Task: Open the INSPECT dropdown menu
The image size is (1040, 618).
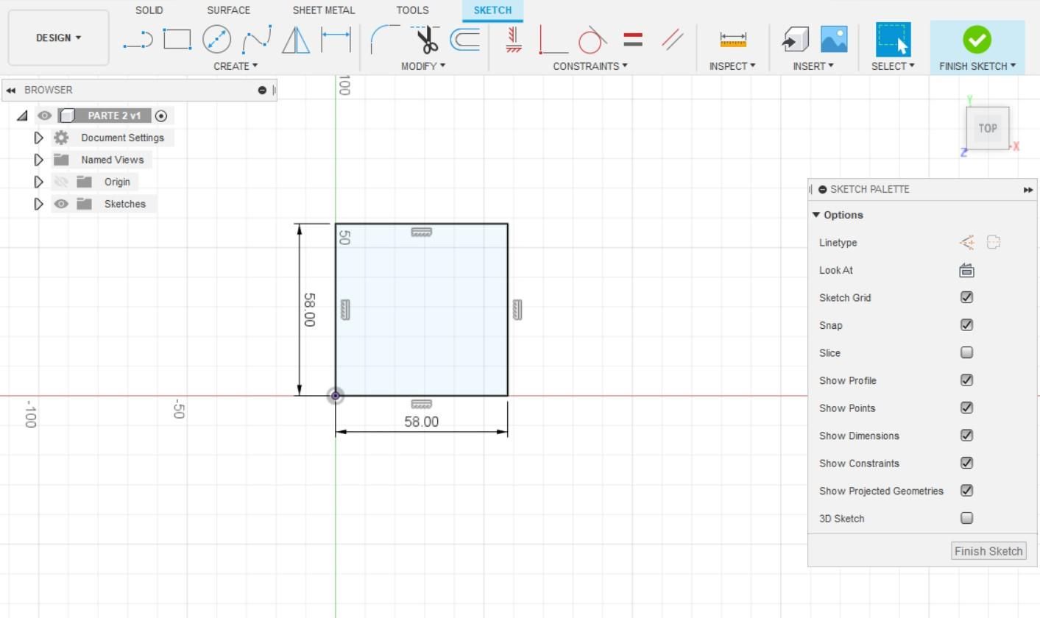Action: click(732, 66)
